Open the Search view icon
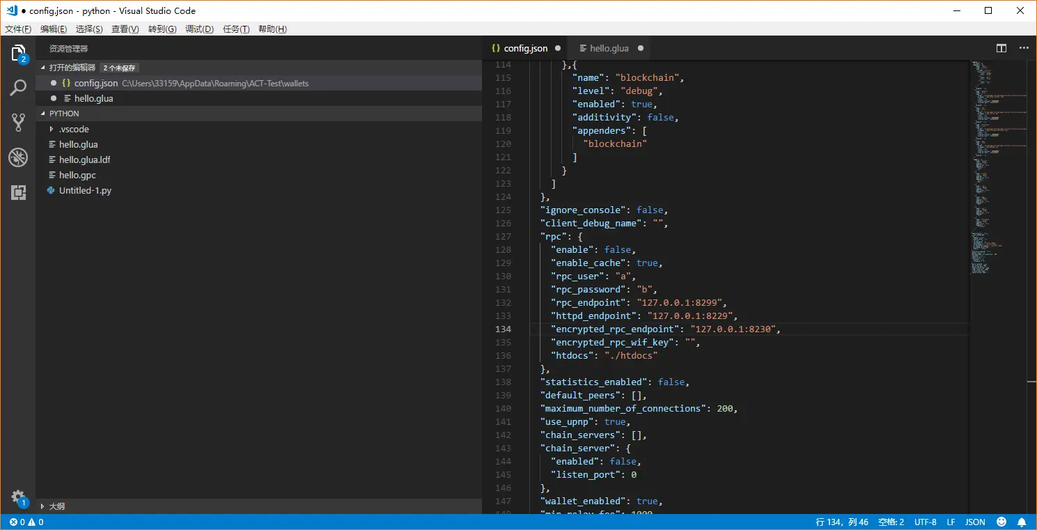Screen dimensions: 1037x530 (x=18, y=88)
